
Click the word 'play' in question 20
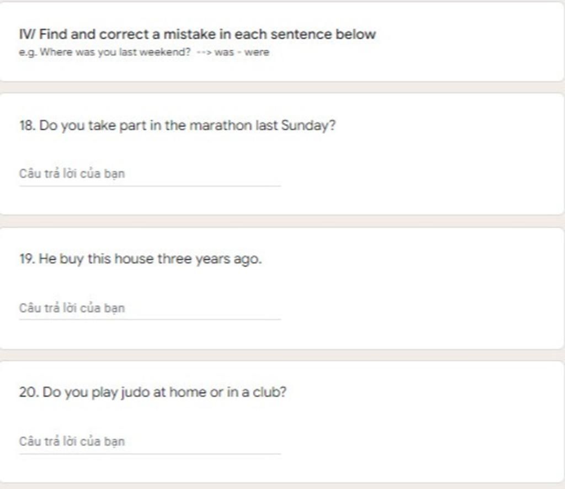click(104, 393)
